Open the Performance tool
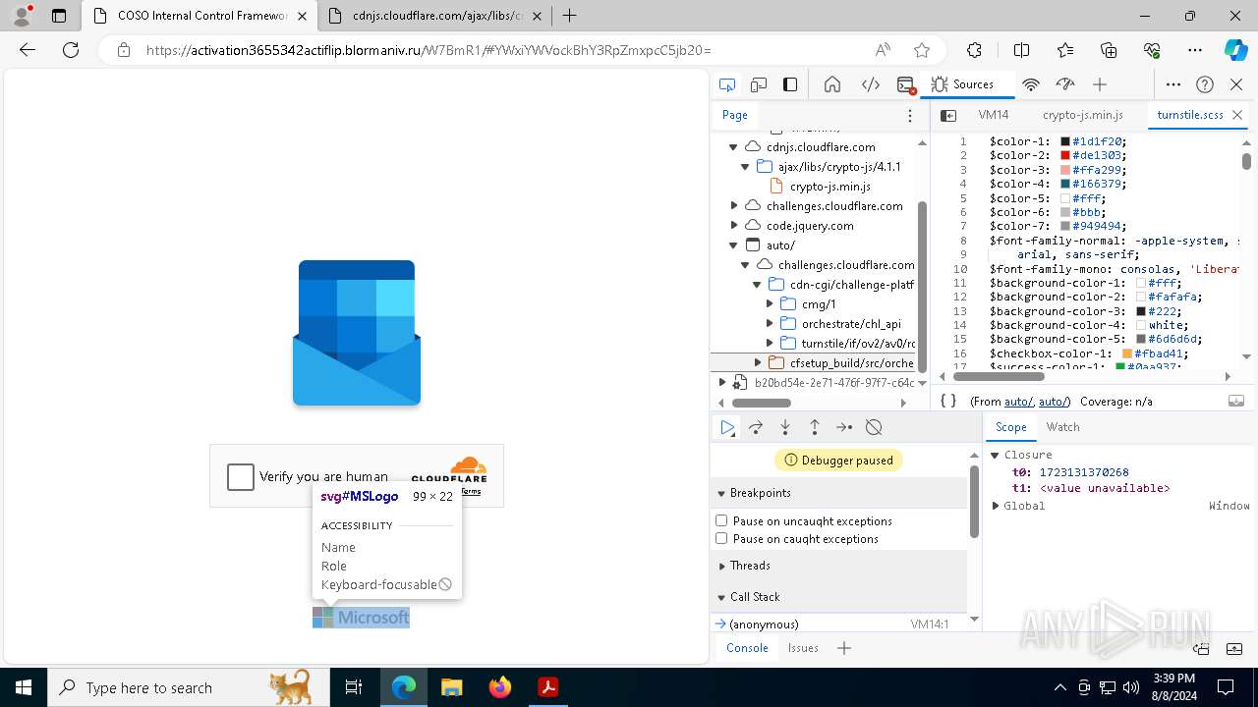The height and width of the screenshot is (707, 1258). [x=1065, y=84]
